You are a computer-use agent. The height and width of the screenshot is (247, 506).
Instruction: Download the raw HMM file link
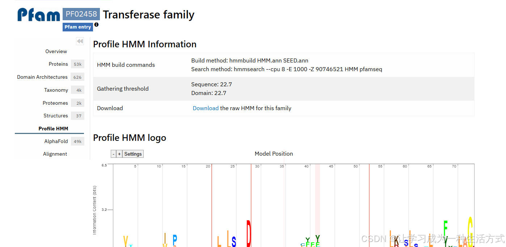pyautogui.click(x=206, y=108)
